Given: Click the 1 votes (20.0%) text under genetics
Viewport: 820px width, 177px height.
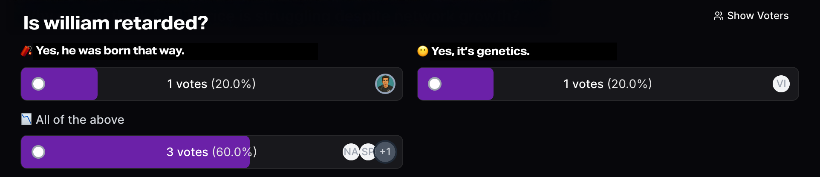Looking at the screenshot, I should (608, 84).
